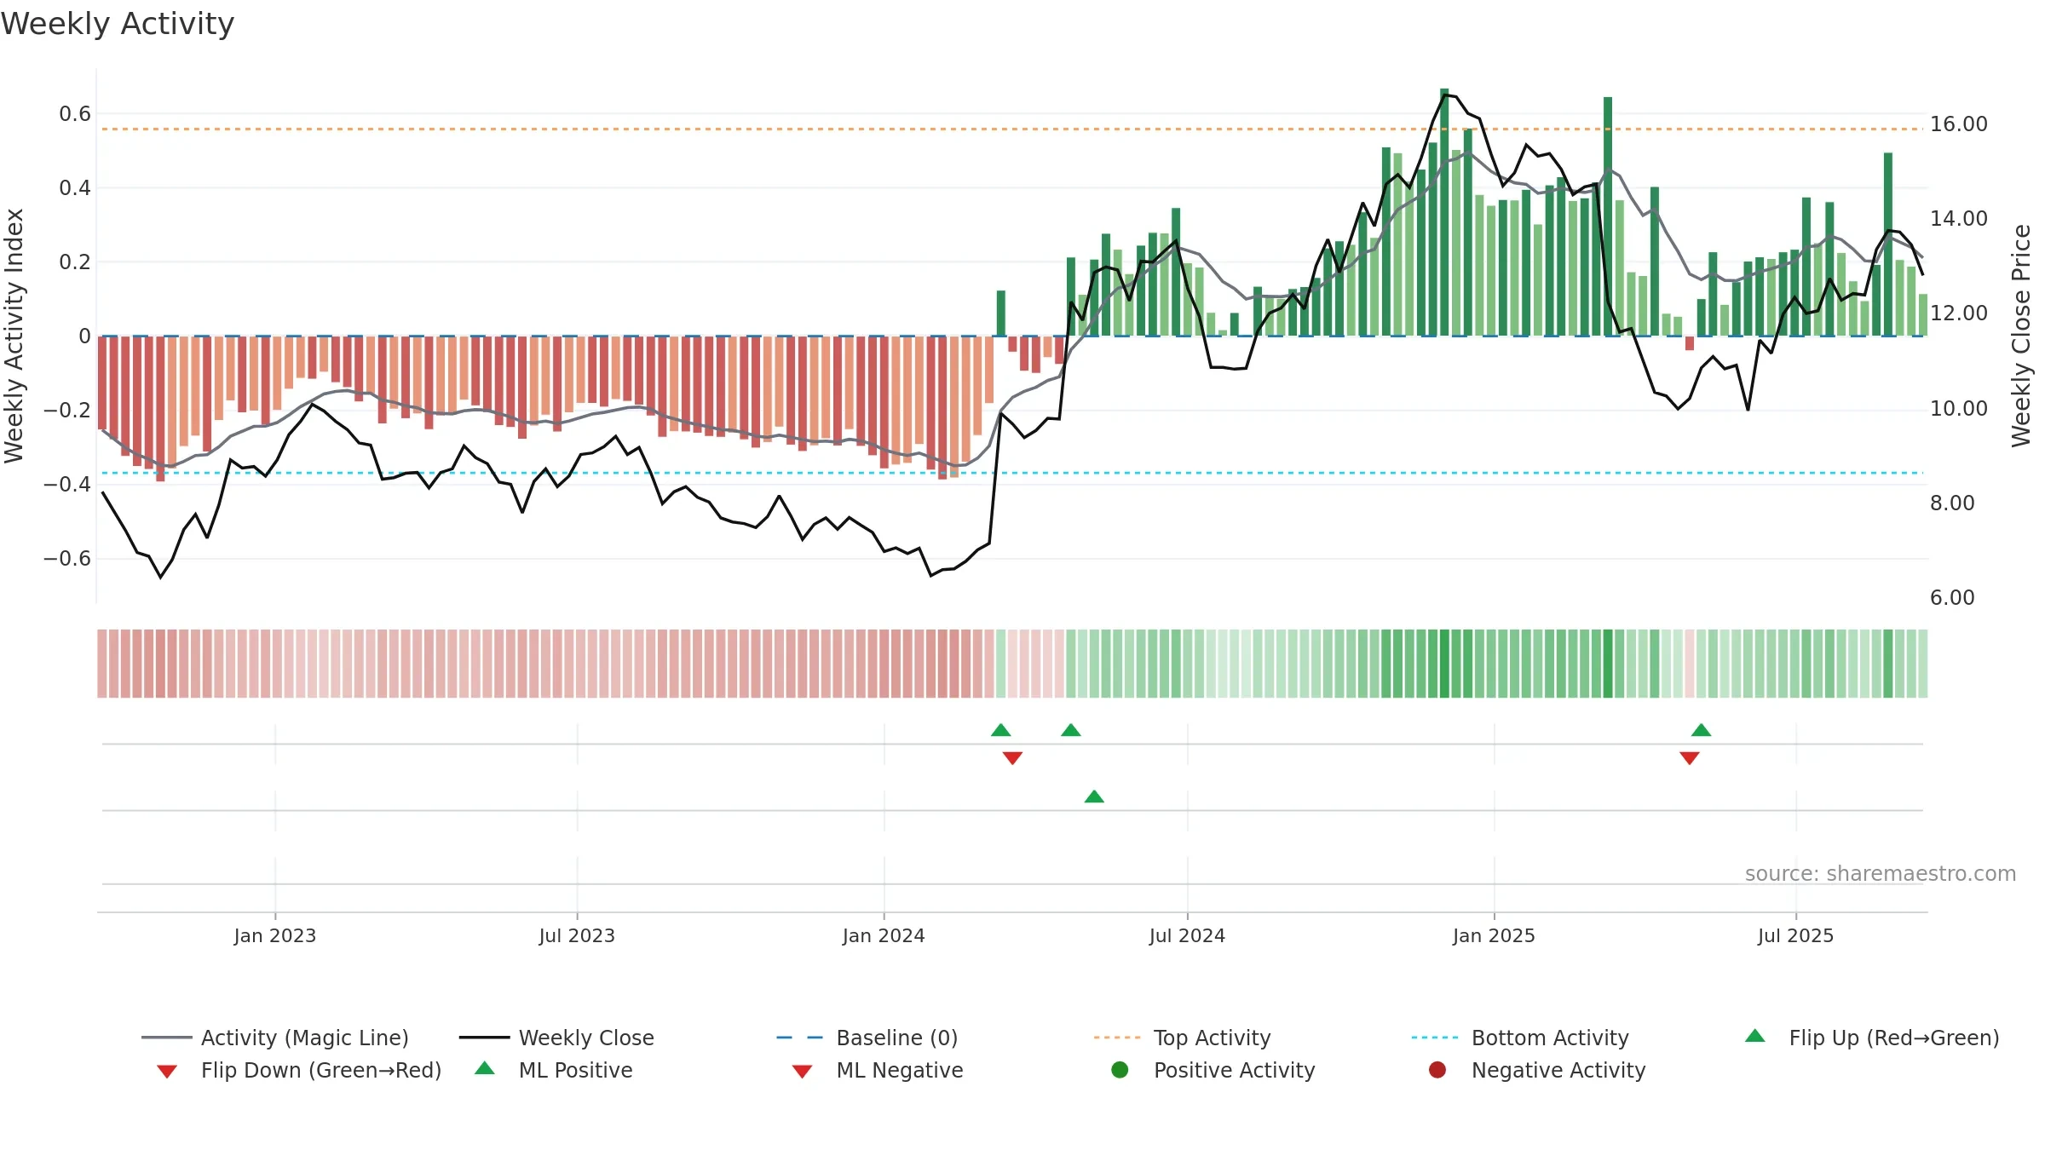The image size is (2045, 1150).
Task: Click the −0.6 activity index axis label
Action: pyautogui.click(x=67, y=559)
